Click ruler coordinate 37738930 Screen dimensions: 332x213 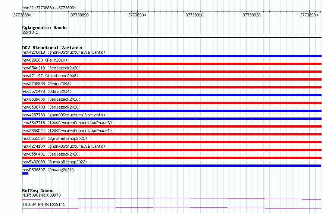coord(309,15)
